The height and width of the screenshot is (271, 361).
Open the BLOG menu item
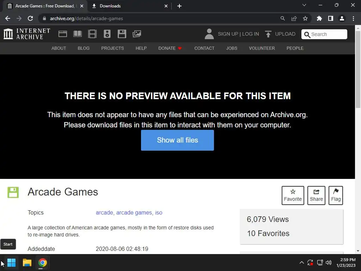(84, 48)
